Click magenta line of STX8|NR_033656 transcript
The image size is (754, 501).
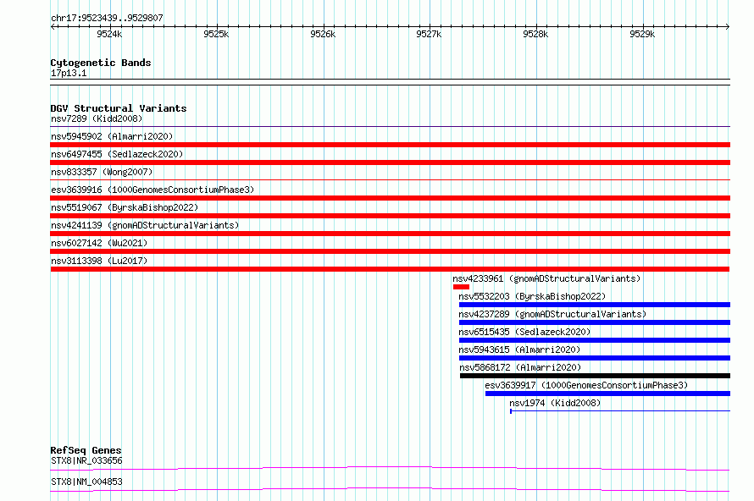pyautogui.click(x=390, y=468)
